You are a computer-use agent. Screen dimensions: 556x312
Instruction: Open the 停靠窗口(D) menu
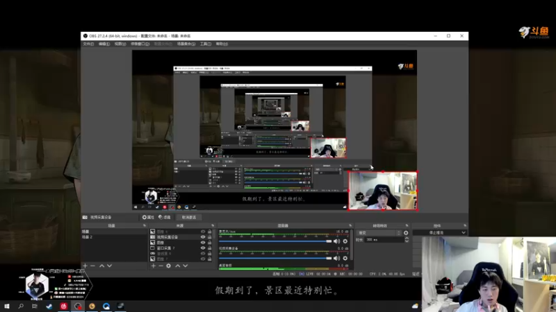(x=140, y=44)
